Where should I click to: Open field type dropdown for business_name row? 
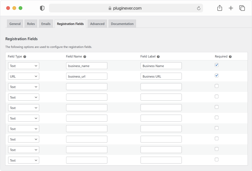(x=24, y=66)
